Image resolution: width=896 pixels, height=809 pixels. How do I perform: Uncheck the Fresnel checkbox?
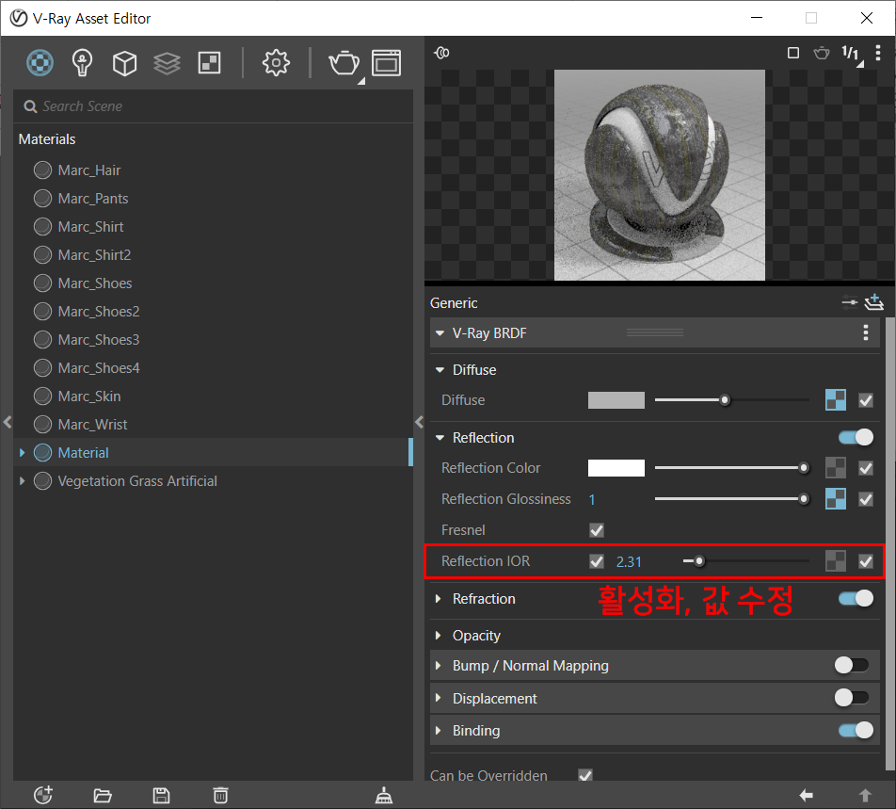(597, 530)
